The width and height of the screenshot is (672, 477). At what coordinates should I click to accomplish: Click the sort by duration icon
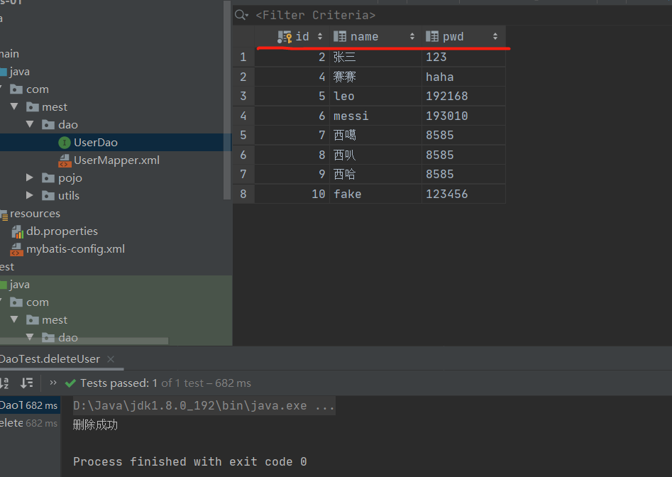(x=26, y=383)
